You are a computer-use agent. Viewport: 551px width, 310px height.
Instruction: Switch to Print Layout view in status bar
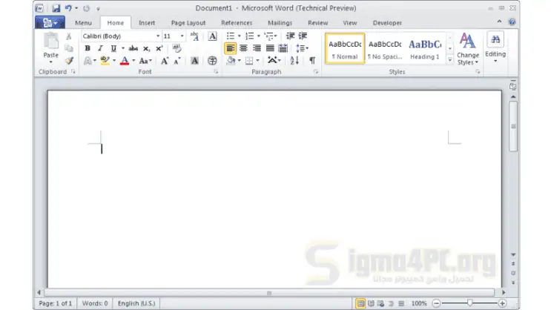click(x=360, y=303)
